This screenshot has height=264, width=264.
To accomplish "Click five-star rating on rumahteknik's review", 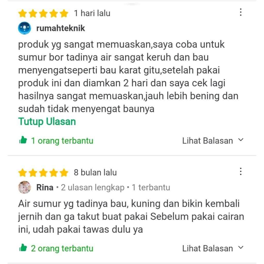I will pyautogui.click(x=43, y=13).
